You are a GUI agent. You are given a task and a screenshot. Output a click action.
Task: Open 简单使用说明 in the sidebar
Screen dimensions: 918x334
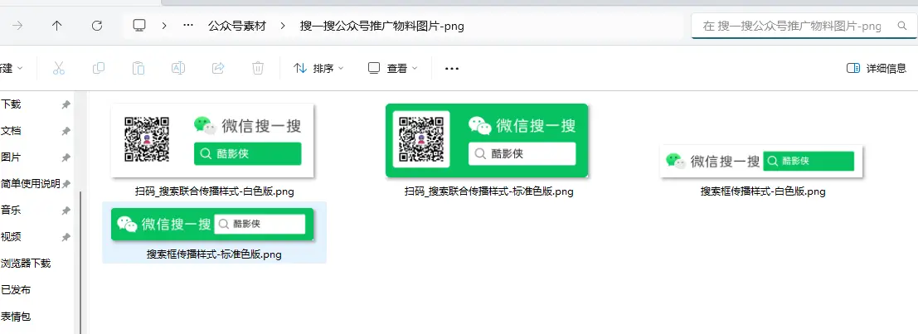click(31, 184)
